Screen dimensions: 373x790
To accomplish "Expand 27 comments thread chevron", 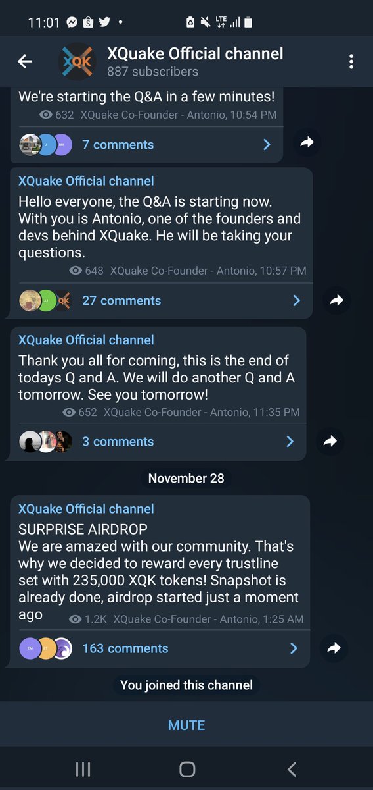I will (296, 301).
